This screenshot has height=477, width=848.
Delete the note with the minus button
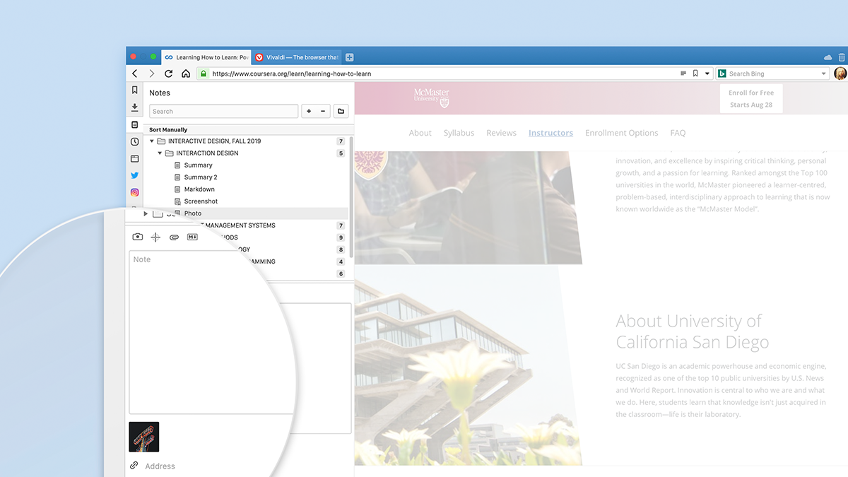[323, 111]
